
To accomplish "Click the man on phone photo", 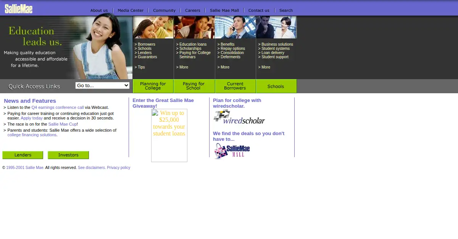I will (235, 27).
